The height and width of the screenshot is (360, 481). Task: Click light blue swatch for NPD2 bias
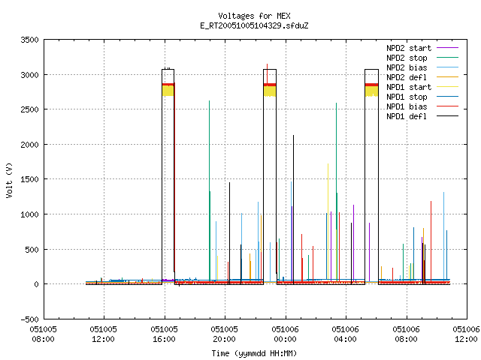coord(447,67)
